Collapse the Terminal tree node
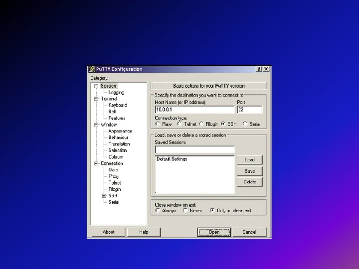The height and width of the screenshot is (269, 359). coord(96,99)
